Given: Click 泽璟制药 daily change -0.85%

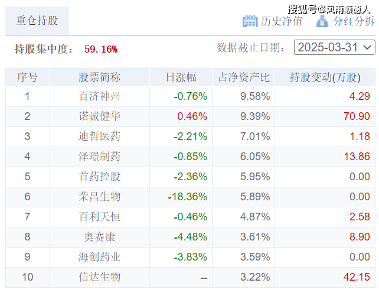Looking at the screenshot, I should pyautogui.click(x=191, y=157).
